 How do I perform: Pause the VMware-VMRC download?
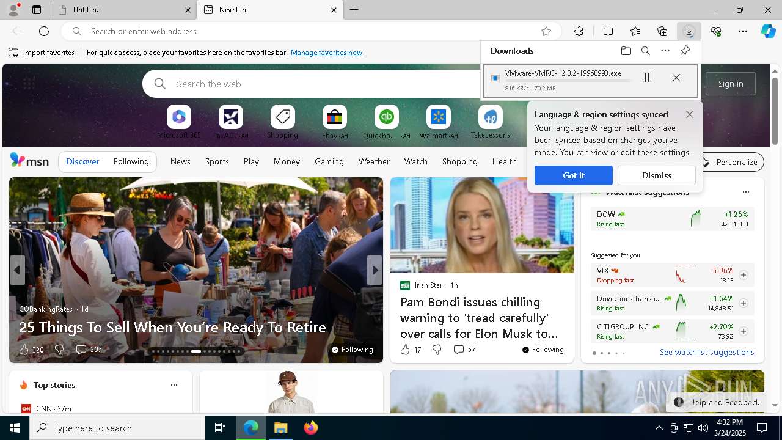pyautogui.click(x=647, y=78)
